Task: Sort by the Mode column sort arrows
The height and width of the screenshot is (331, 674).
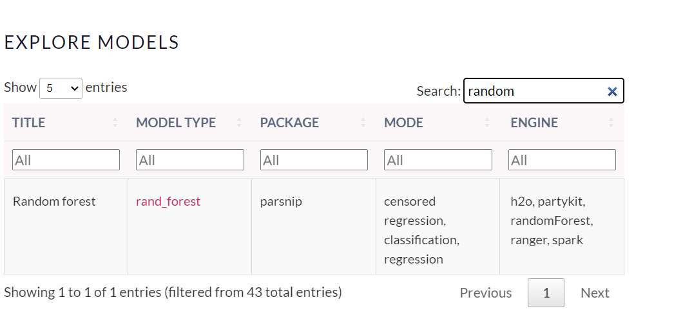Action: coord(487,123)
